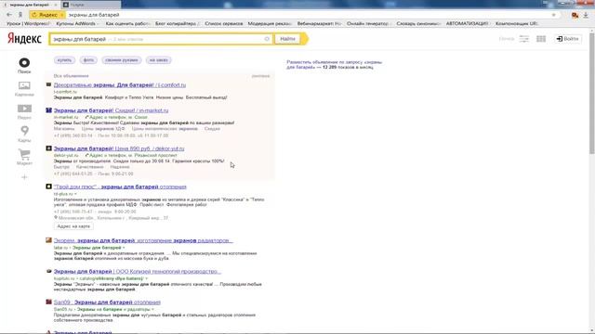Select the своими руками suggestion chip
Screen dimensions: 595x334
coord(122,60)
